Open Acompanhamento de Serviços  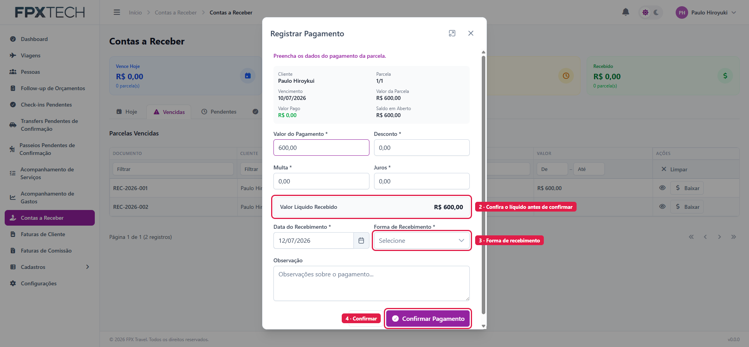[x=50, y=173]
